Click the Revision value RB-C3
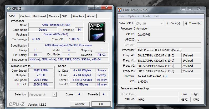The image size is (209, 109). (101, 55)
